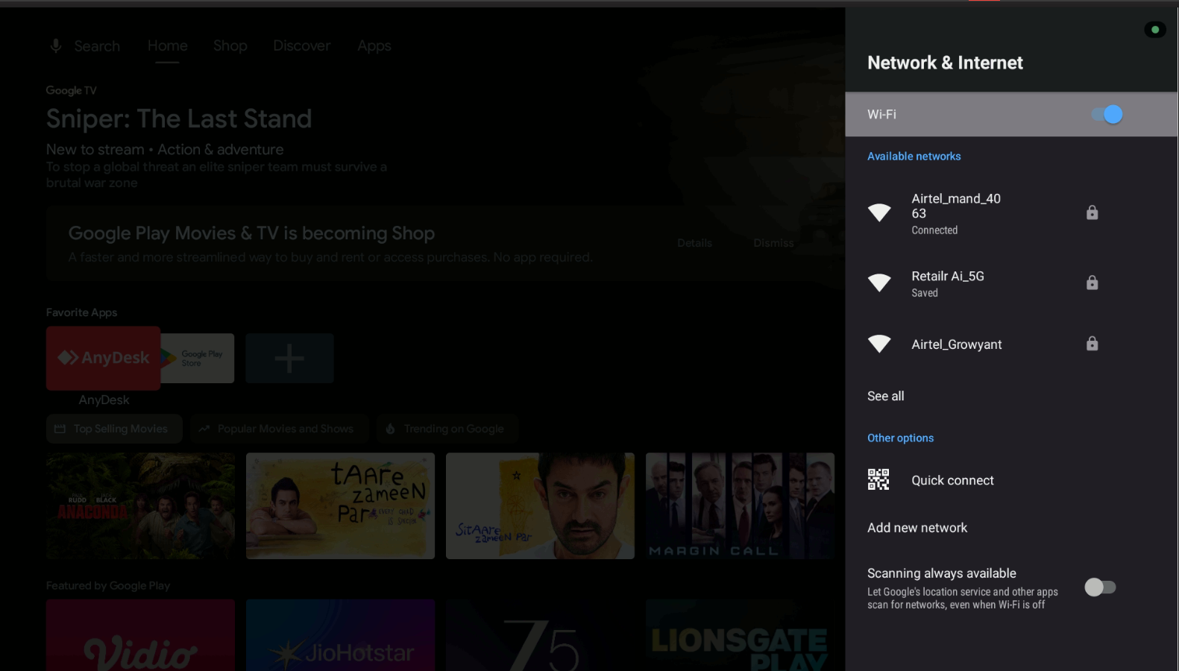The image size is (1179, 671).
Task: Click the lock icon beside Airtel_Growyant
Action: [1092, 344]
